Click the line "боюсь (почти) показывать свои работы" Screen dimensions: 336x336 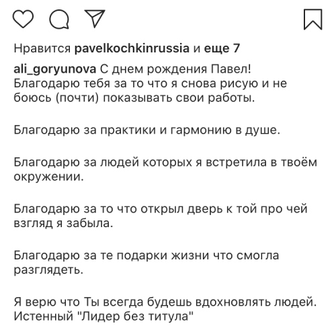[134, 98]
